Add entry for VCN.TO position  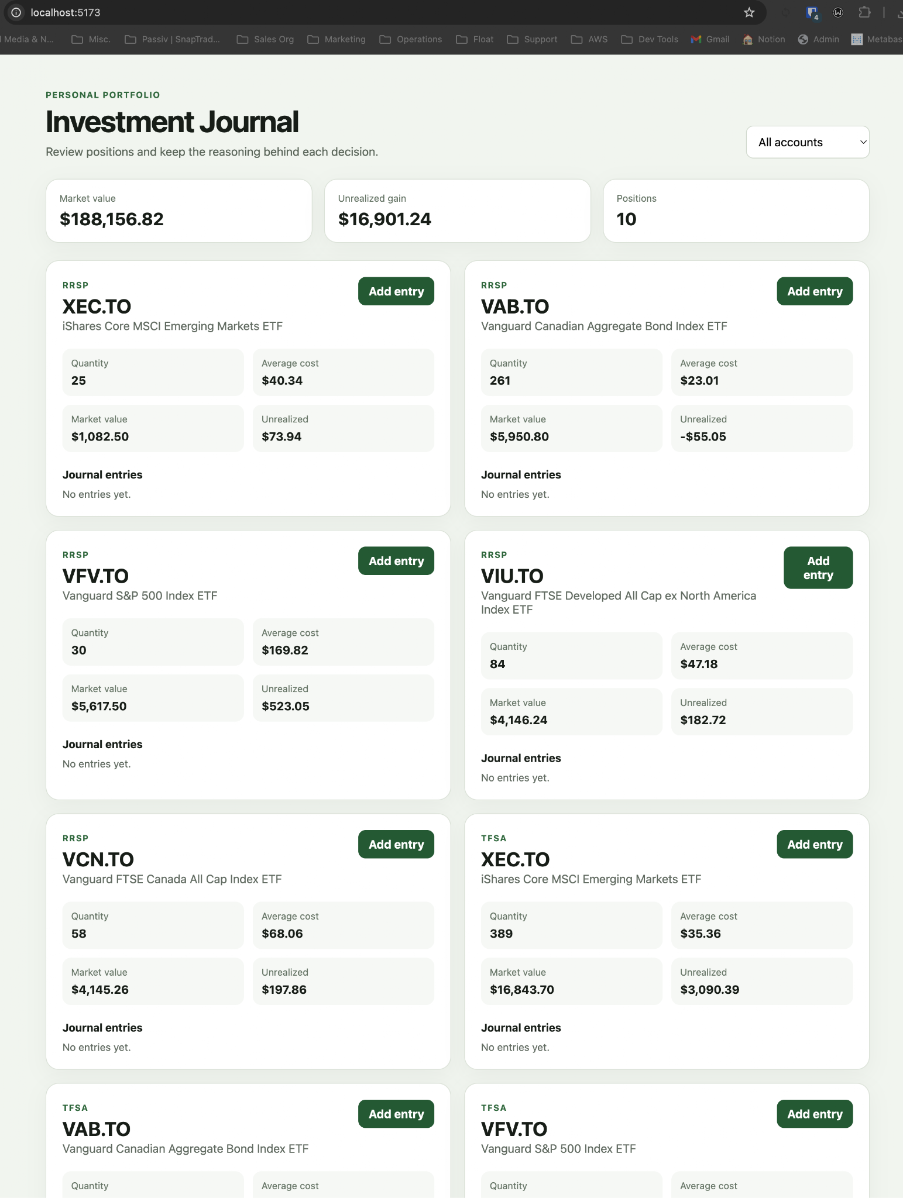396,845
